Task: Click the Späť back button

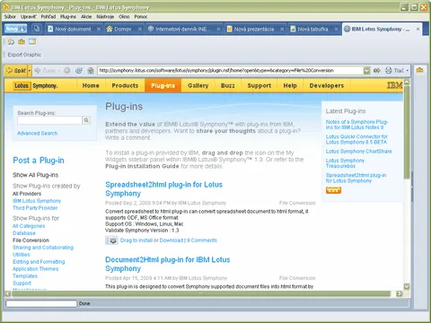Action: click(16, 71)
